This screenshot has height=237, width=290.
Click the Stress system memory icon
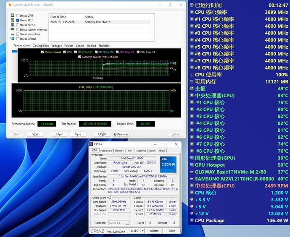(12, 29)
